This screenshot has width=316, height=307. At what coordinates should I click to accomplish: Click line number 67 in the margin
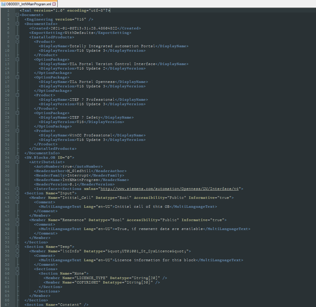tap(7, 305)
